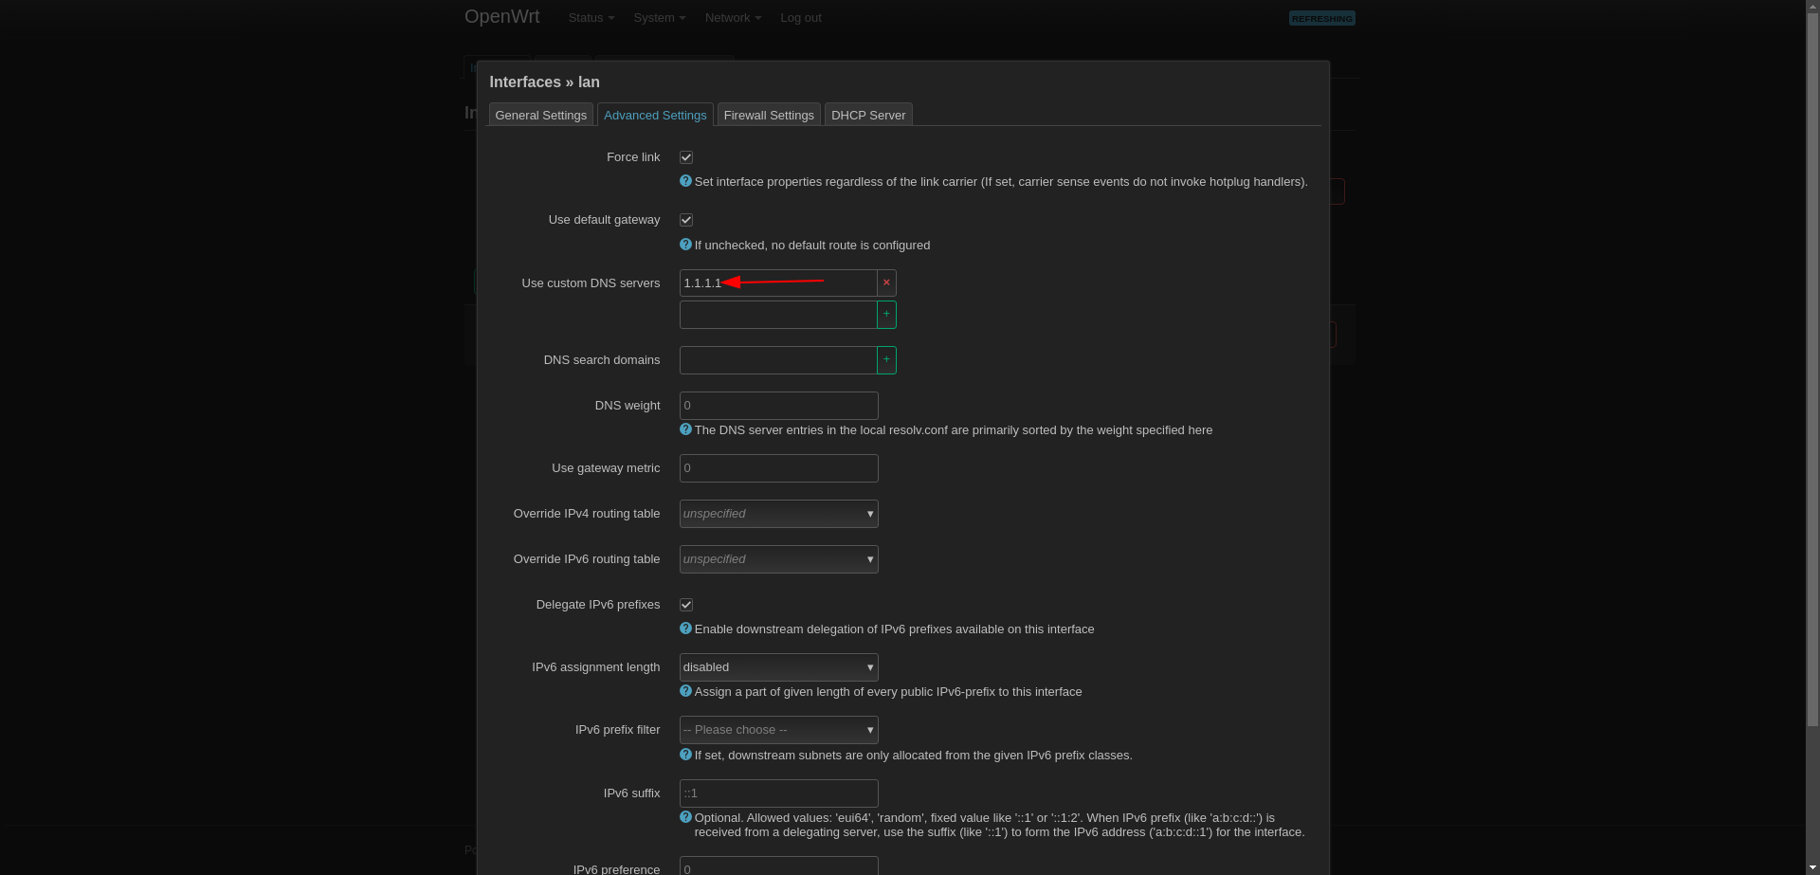Viewport: 1820px width, 875px height.
Task: Click the 'Use custom DNS servers' label
Action: (591, 283)
